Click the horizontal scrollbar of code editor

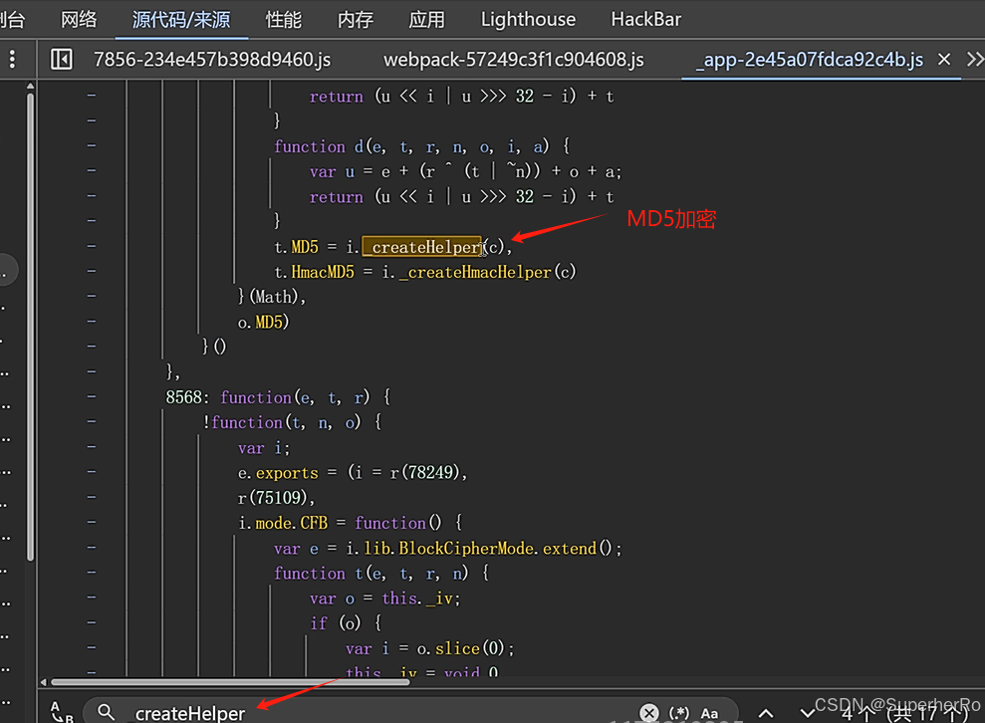click(230, 682)
